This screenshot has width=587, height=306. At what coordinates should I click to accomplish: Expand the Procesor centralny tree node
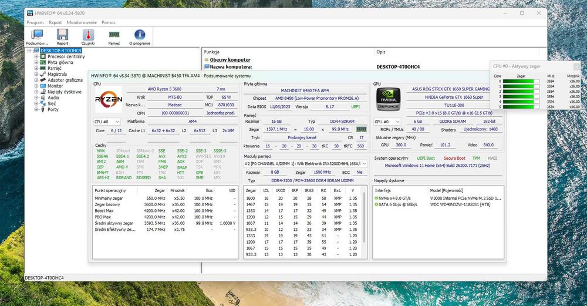(36, 56)
